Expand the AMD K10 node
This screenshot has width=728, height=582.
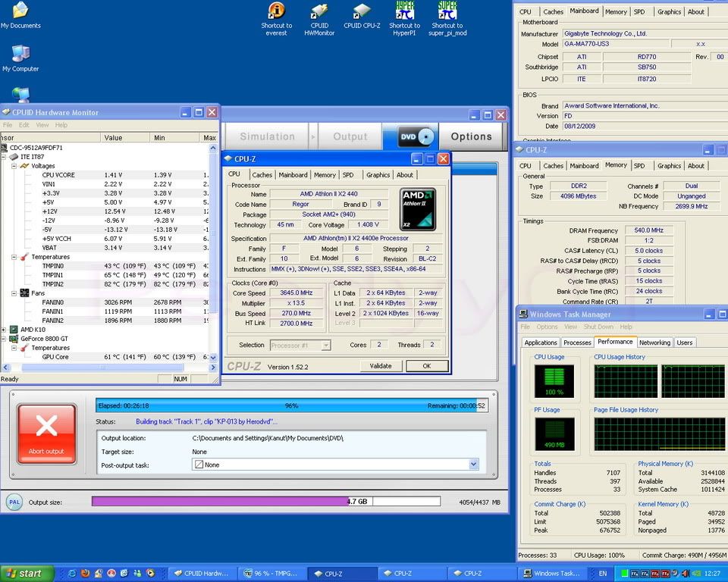pos(4,330)
